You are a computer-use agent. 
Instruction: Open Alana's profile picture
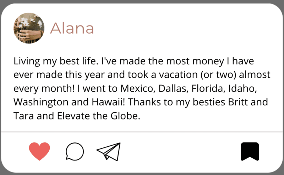[x=29, y=28]
